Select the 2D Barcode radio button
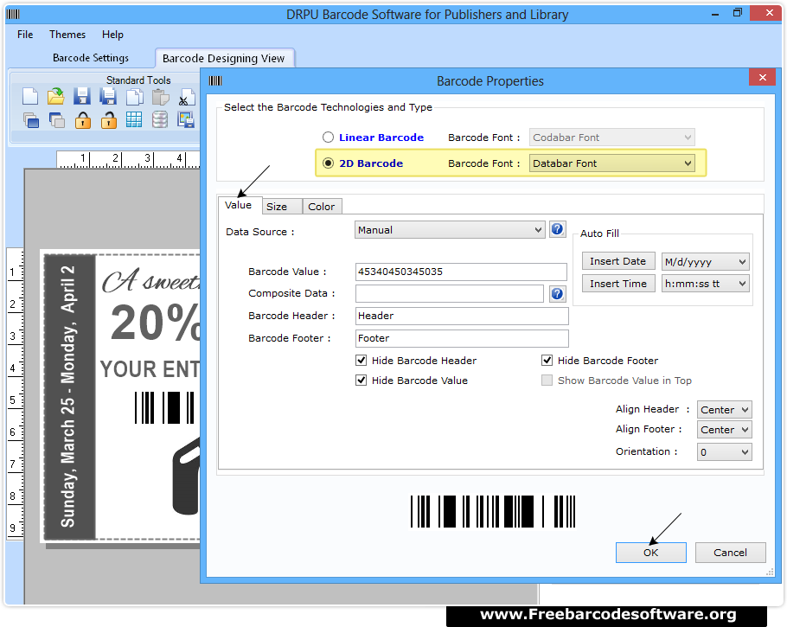 coord(329,163)
